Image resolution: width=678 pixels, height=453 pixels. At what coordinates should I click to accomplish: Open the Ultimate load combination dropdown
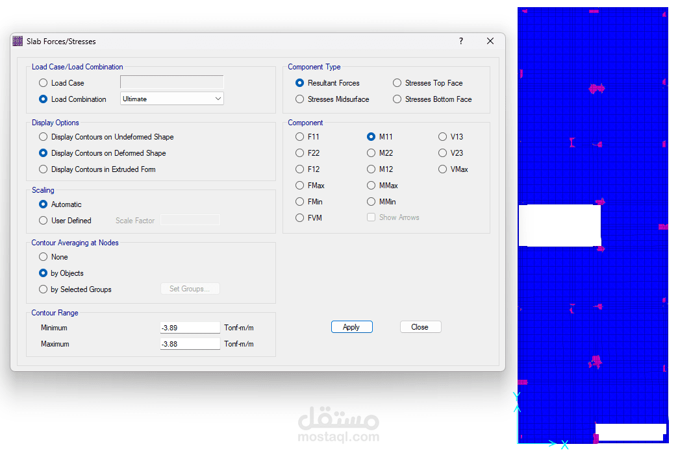[x=171, y=99]
